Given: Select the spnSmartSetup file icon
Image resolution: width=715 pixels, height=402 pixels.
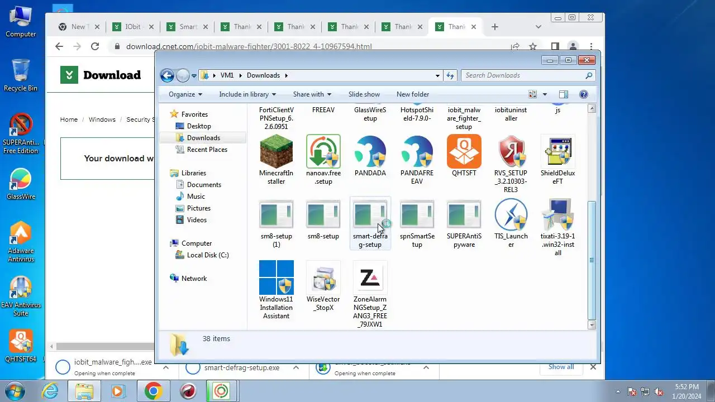Looking at the screenshot, I should (417, 214).
